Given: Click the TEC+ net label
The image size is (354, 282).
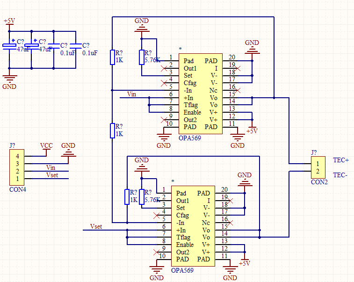Looking at the screenshot, I should tap(340, 160).
